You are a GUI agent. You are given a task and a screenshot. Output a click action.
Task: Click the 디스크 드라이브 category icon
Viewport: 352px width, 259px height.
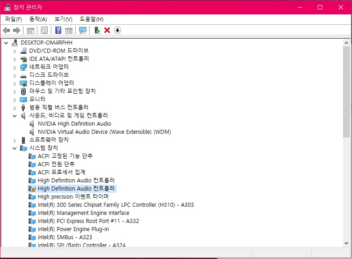[23, 76]
